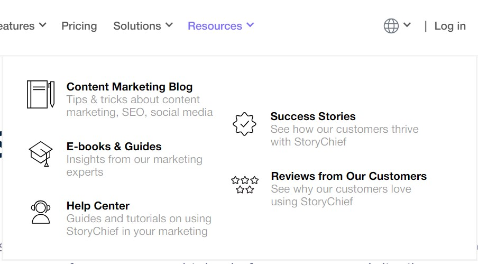Click the Help Center description text
The height and width of the screenshot is (264, 478).
139,225
